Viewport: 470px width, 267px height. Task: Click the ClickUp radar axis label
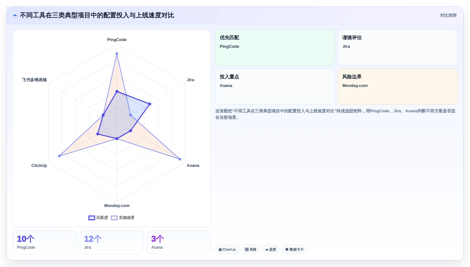tap(39, 166)
